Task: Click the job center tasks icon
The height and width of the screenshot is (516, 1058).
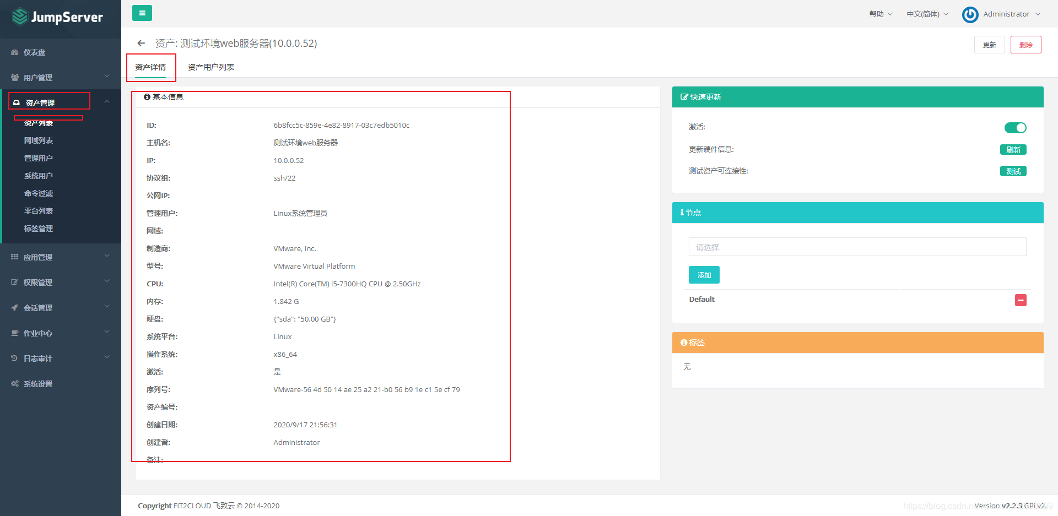Action: coord(15,333)
